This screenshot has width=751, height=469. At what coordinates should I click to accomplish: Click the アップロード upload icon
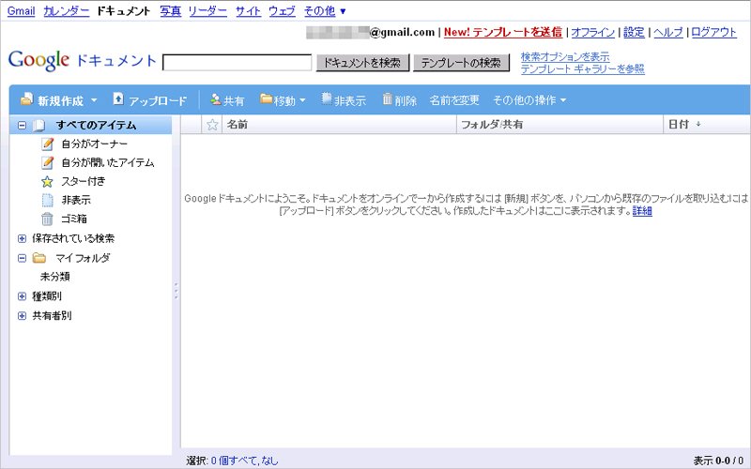[x=118, y=99]
